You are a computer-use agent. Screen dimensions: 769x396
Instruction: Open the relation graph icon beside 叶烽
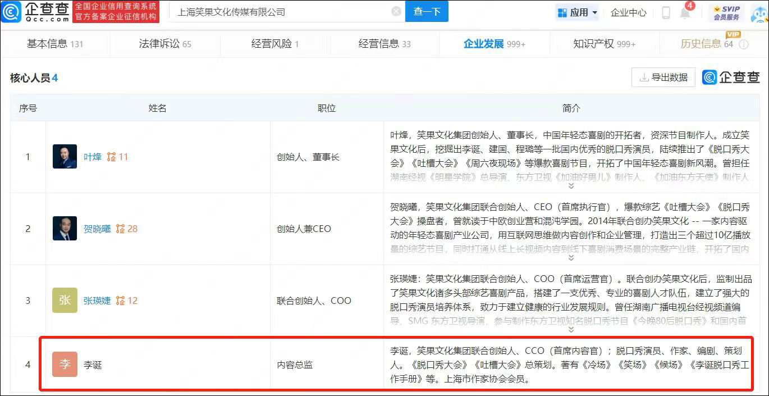click(111, 157)
